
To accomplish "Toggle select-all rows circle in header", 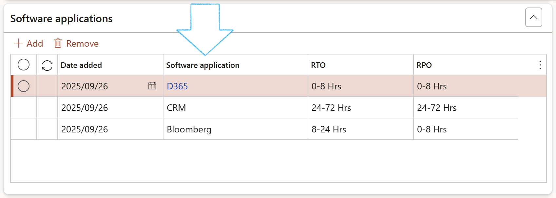I will [24, 65].
